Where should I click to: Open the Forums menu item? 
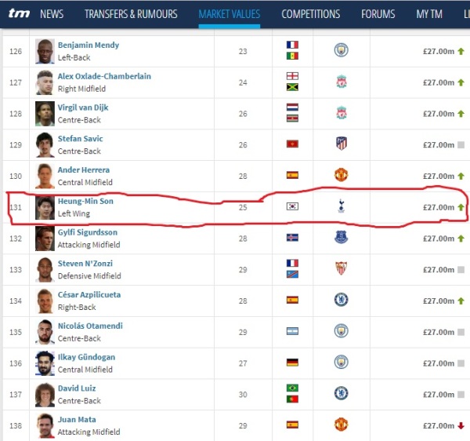click(x=378, y=14)
